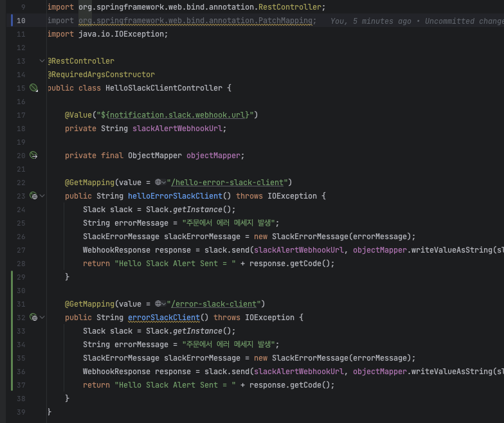
Task: Click the errorSlackClient method name
Action: click(x=164, y=318)
